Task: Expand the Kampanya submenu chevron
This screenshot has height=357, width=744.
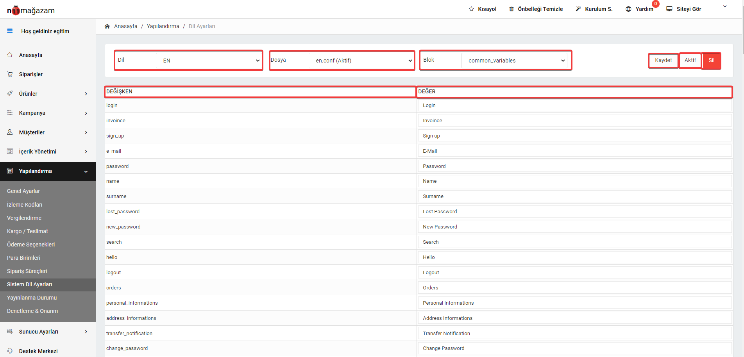Action: (x=86, y=113)
